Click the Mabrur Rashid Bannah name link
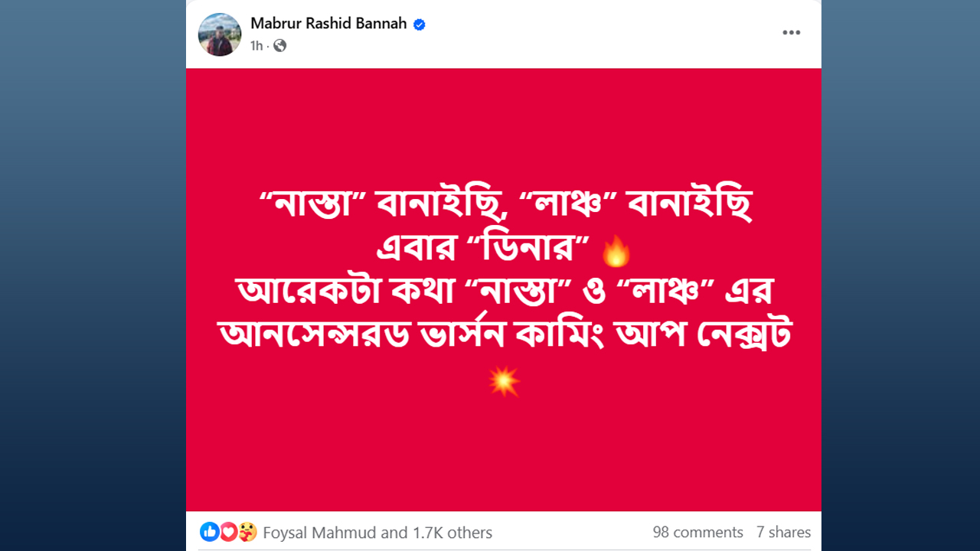Viewport: 980px width, 551px height. (328, 24)
